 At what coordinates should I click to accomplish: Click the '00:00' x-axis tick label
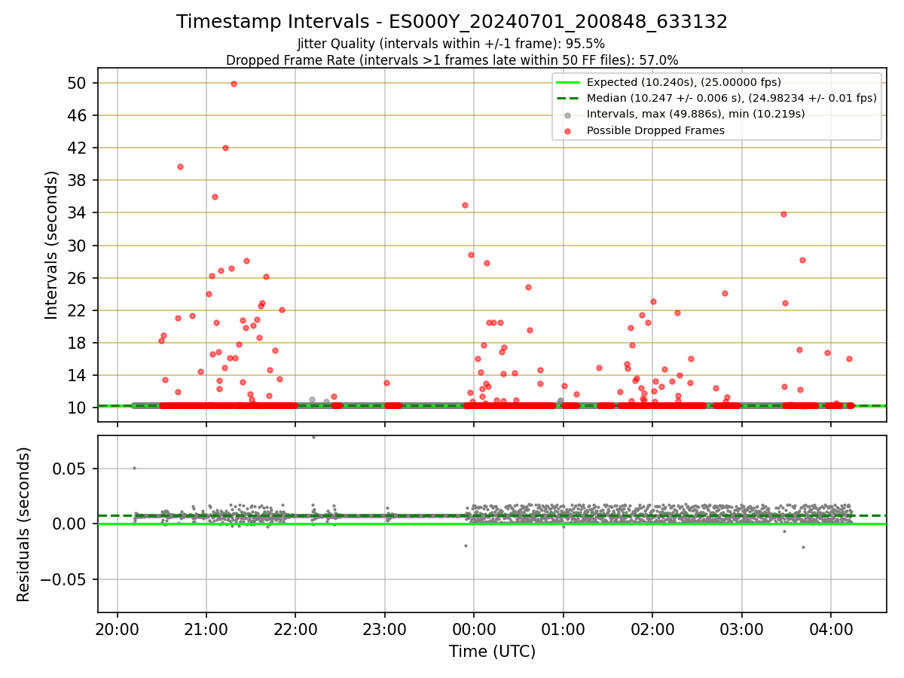click(474, 628)
